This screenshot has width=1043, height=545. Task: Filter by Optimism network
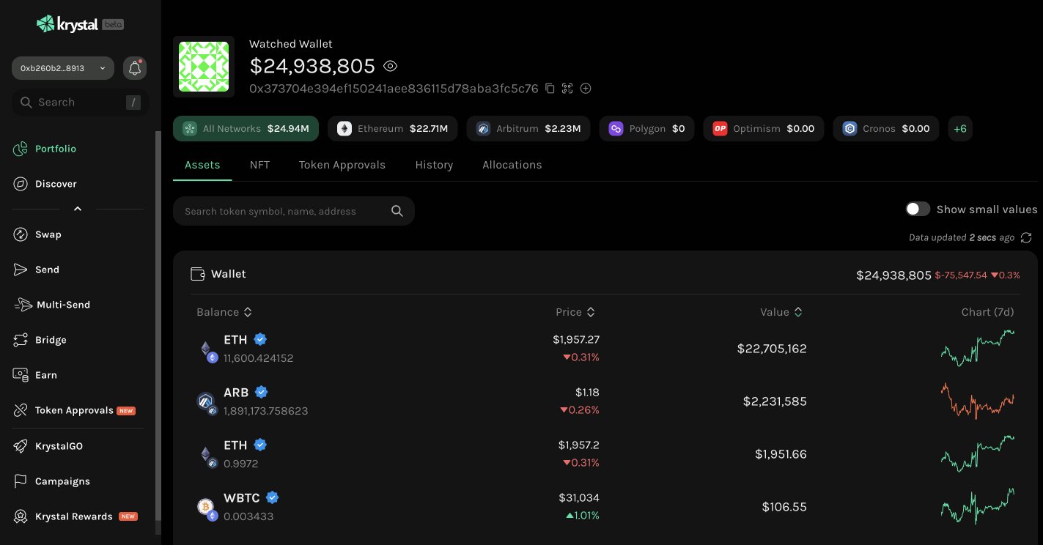point(764,128)
